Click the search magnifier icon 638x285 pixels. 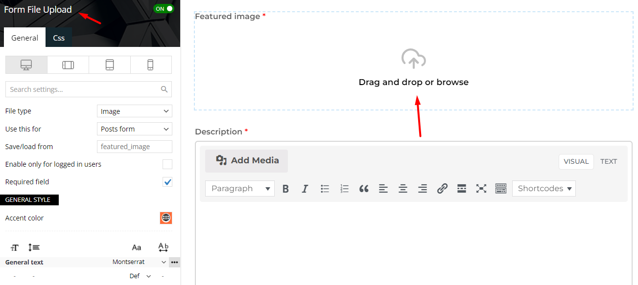click(165, 89)
